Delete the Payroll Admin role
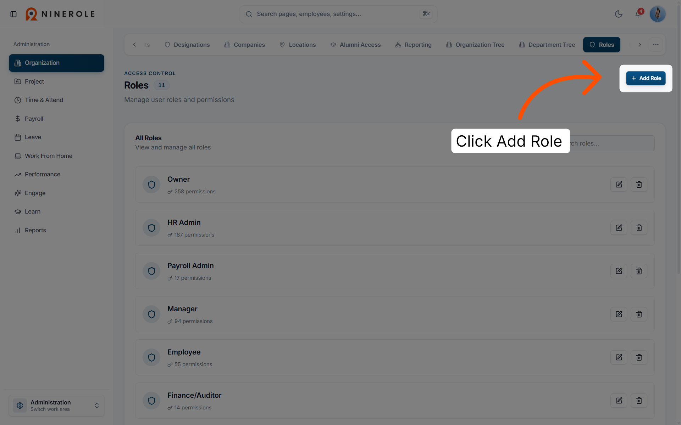Screen dimensions: 681x425 pos(639,271)
